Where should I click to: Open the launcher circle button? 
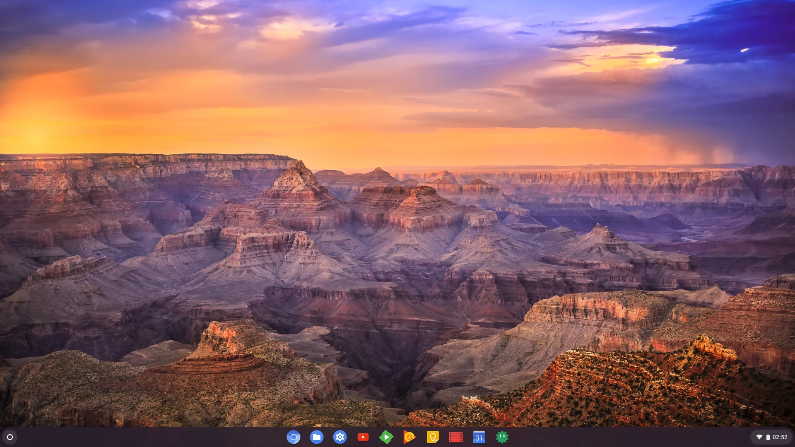10,437
